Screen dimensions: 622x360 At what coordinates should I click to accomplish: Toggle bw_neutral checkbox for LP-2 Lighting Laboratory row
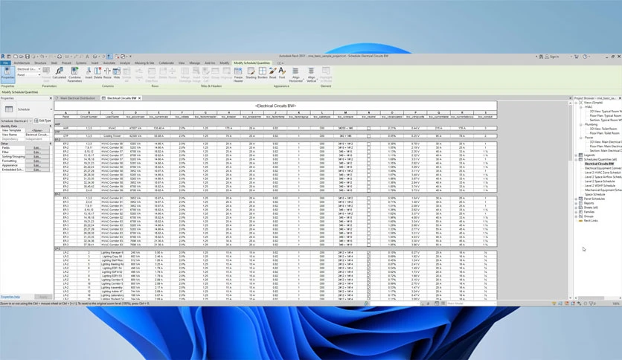(x=368, y=295)
